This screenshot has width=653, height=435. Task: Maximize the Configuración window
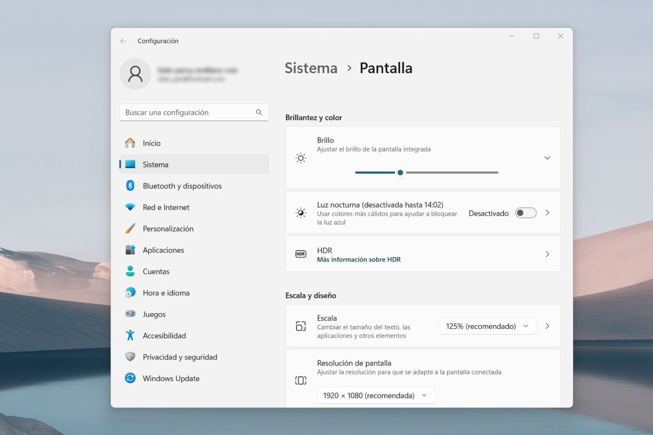pyautogui.click(x=536, y=36)
